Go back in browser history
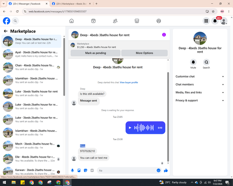Screen dimensions: 233x186 click(4, 12)
